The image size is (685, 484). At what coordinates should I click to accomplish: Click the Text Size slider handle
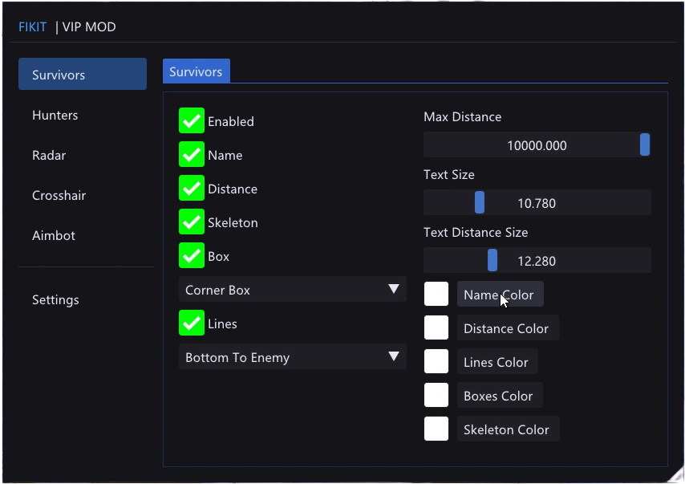480,202
